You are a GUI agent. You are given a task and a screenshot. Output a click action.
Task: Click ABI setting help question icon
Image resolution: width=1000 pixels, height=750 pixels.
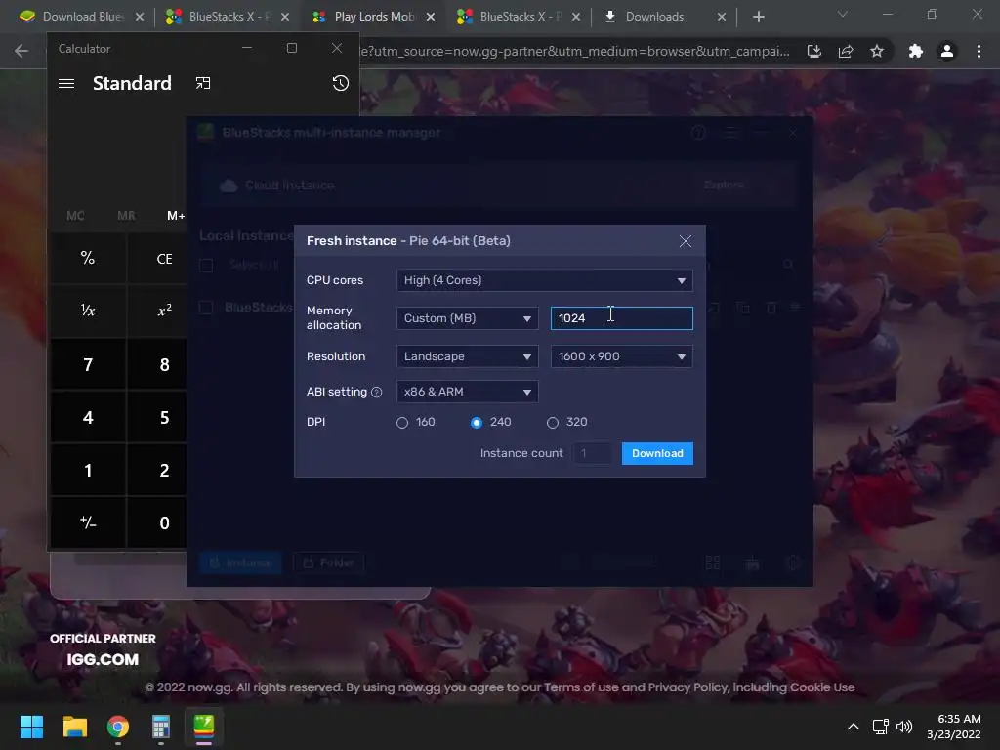point(377,393)
